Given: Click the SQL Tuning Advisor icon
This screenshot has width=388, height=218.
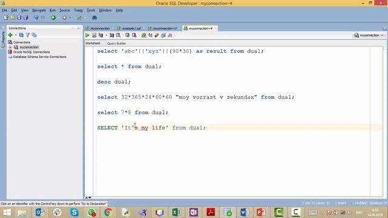Looking at the screenshot, I should tap(118, 35).
